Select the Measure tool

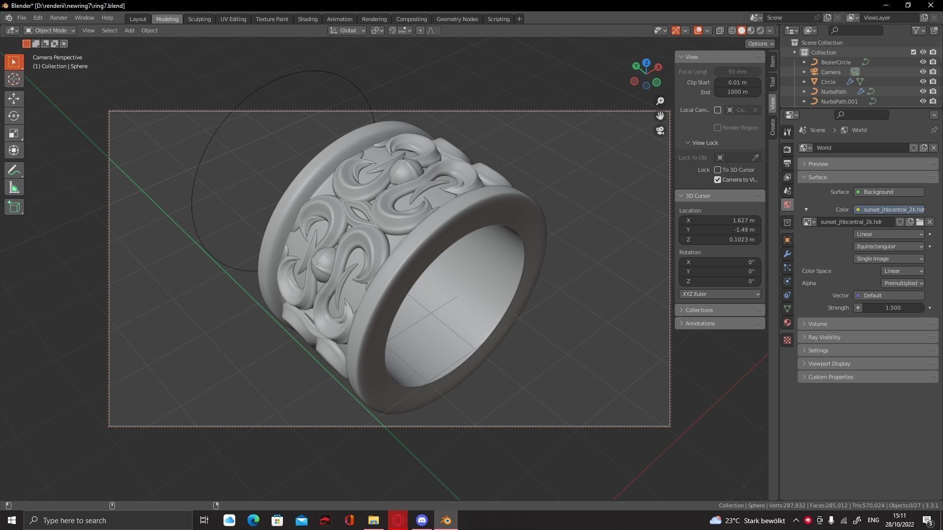(14, 188)
